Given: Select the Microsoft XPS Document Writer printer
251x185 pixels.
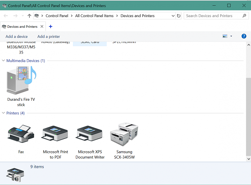Looking at the screenshot, I should (90, 134).
